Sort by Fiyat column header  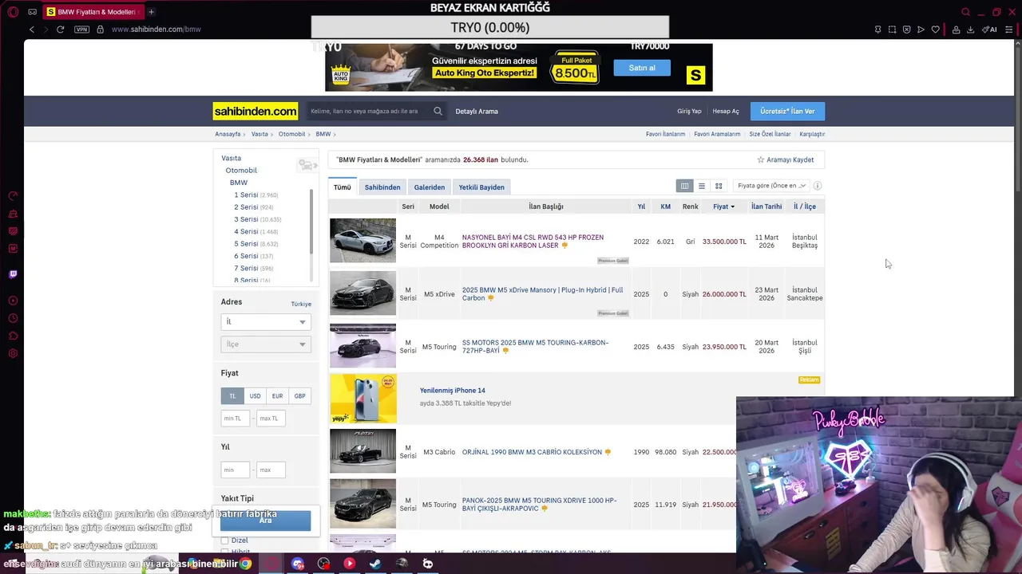[723, 206]
